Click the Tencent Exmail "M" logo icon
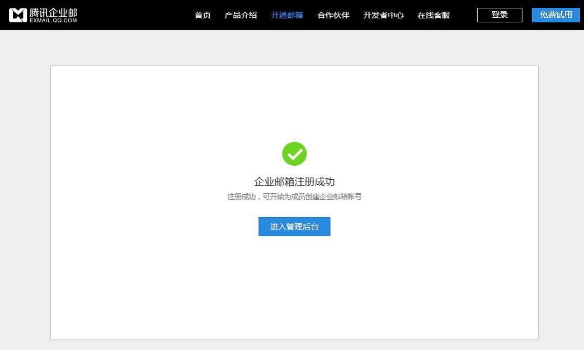The image size is (584, 350). (18, 15)
